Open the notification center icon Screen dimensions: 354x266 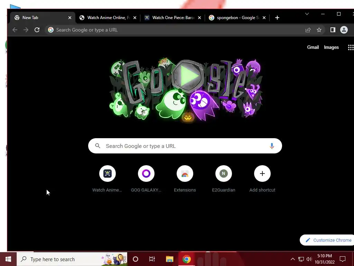(343, 259)
